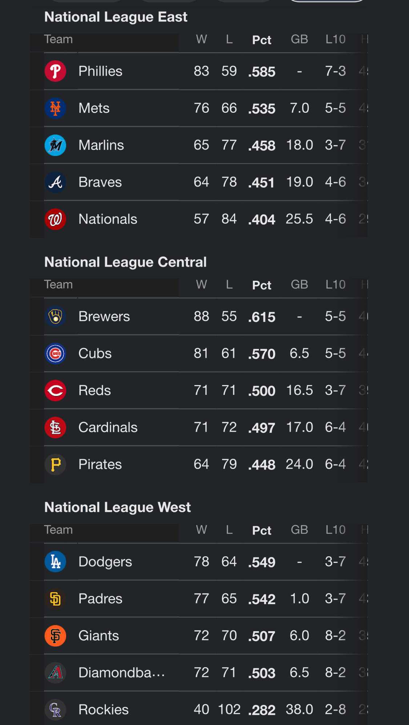Select the Reds team row
Viewport: 409px width, 725px height.
click(206, 390)
